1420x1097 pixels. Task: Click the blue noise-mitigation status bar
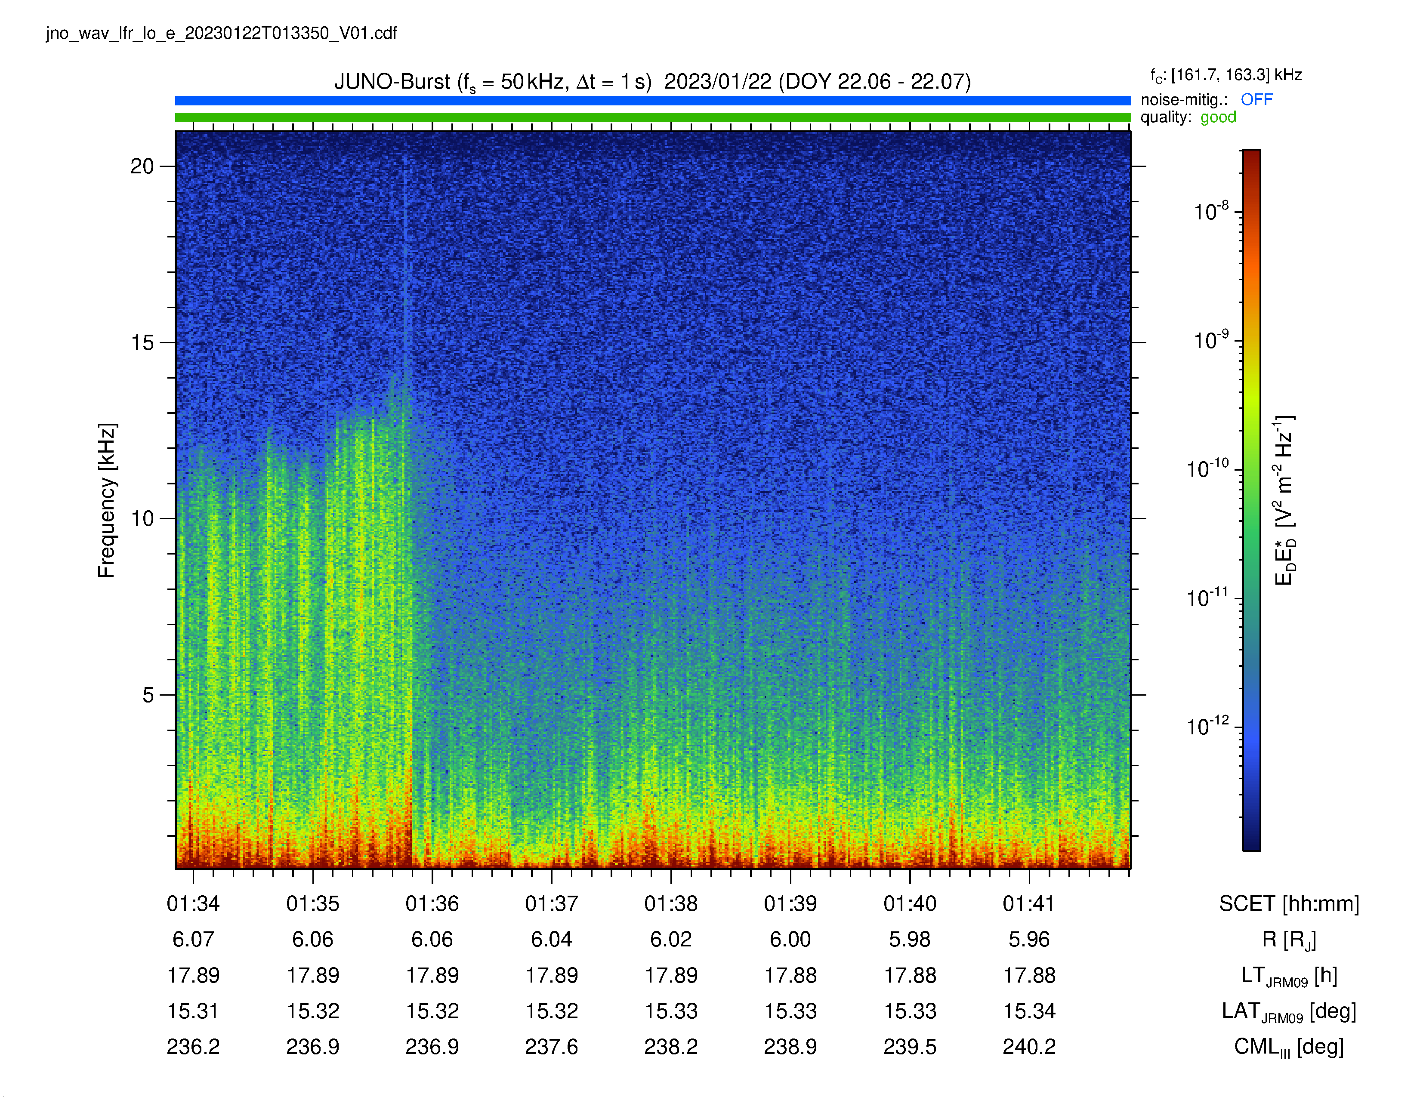click(653, 101)
